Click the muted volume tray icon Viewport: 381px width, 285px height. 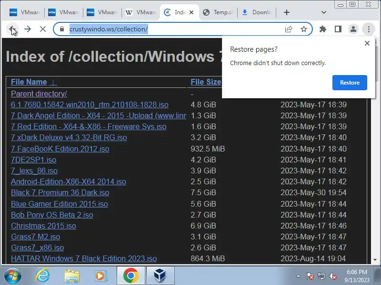pos(332,276)
